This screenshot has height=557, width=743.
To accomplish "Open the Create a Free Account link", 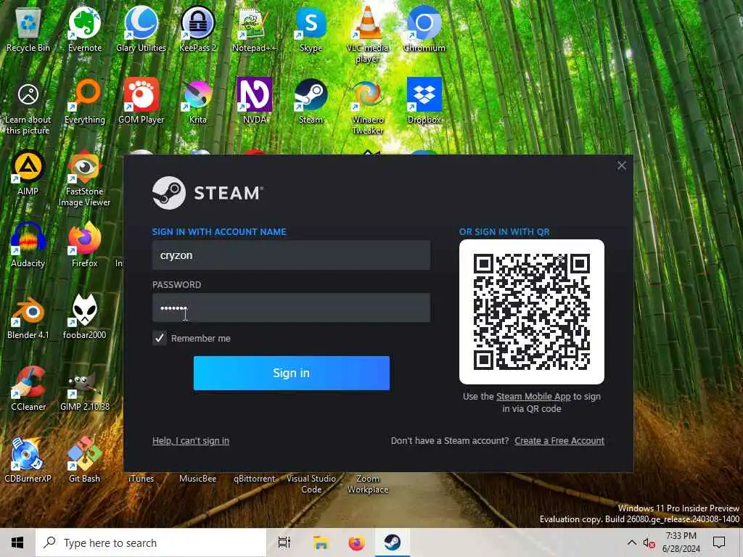I will 559,440.
